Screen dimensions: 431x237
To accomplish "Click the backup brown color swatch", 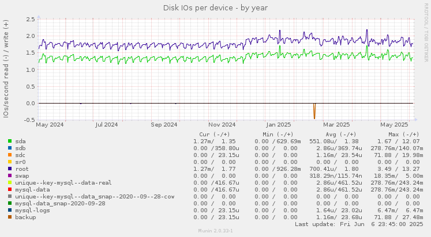I will click(x=10, y=217).
